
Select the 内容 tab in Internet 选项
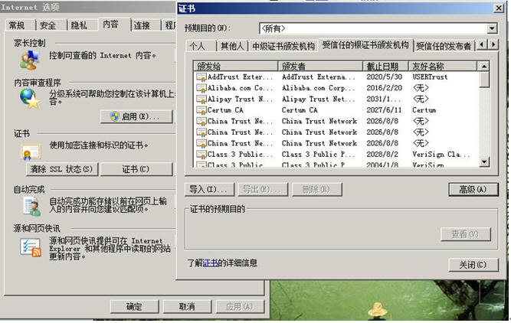(110, 24)
